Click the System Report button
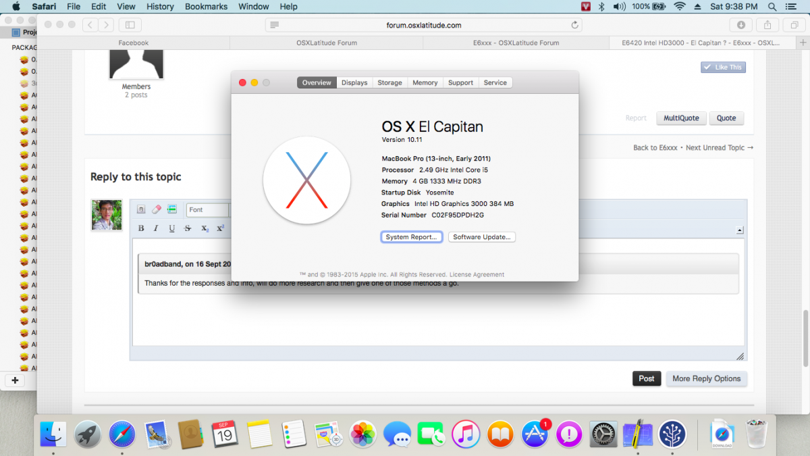This screenshot has height=456, width=810. (x=412, y=237)
